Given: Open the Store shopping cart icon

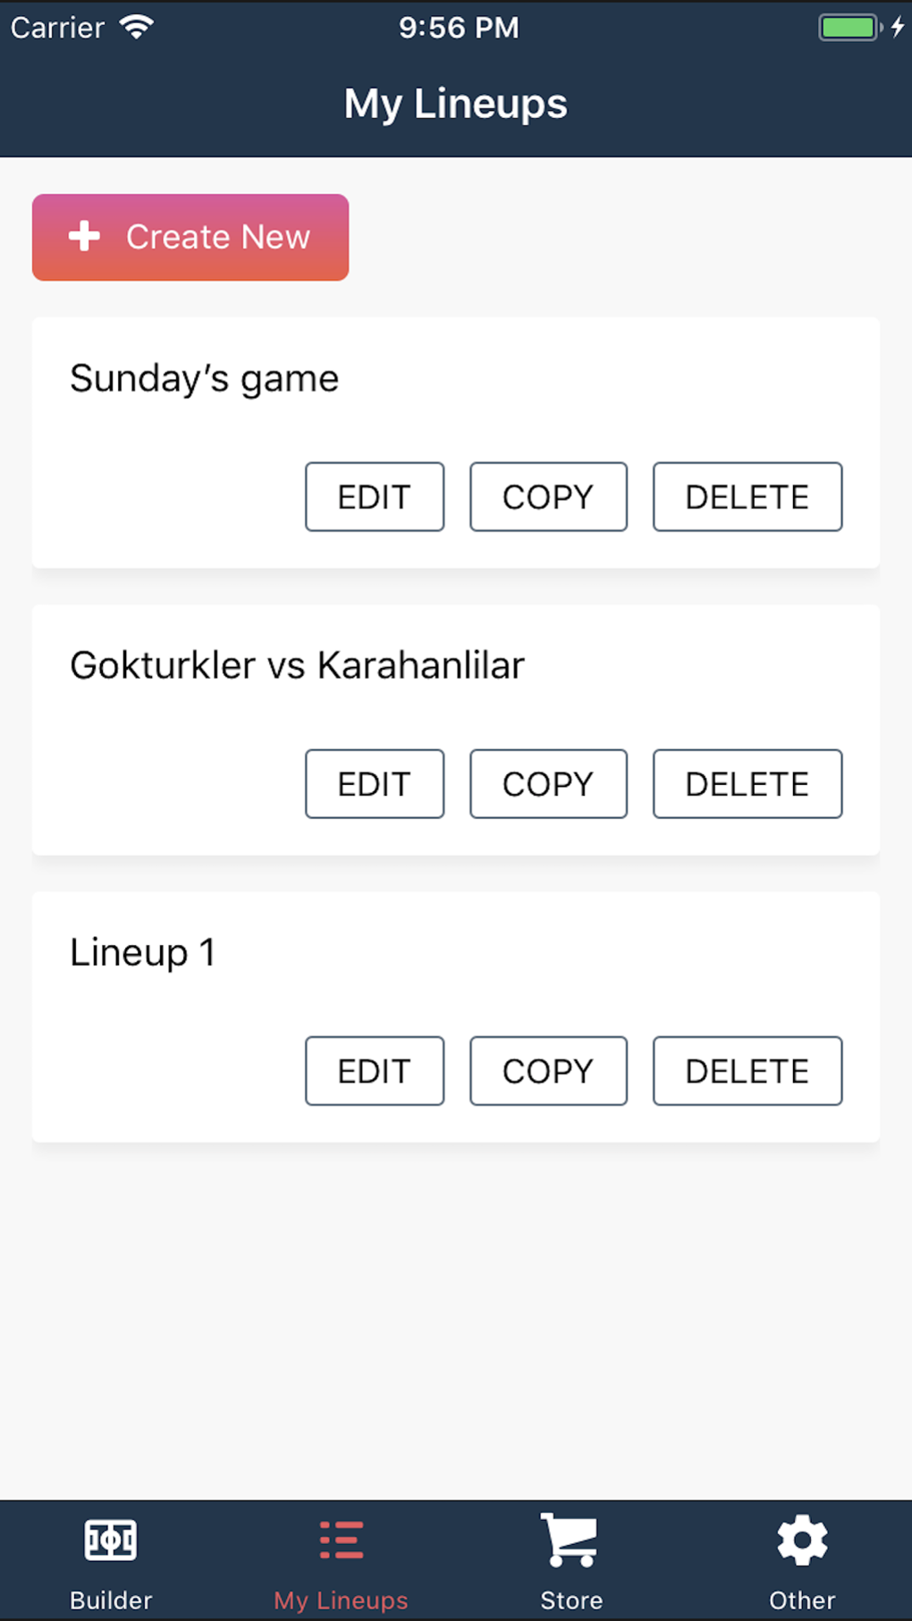Looking at the screenshot, I should pyautogui.click(x=570, y=1540).
